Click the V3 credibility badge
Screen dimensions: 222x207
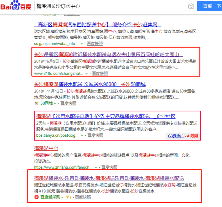click(x=69, y=197)
